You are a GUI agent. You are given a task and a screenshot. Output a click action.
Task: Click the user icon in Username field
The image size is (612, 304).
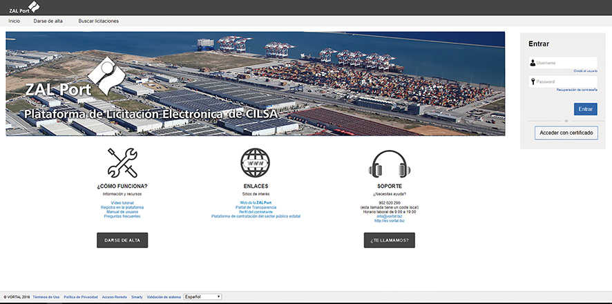coord(533,63)
